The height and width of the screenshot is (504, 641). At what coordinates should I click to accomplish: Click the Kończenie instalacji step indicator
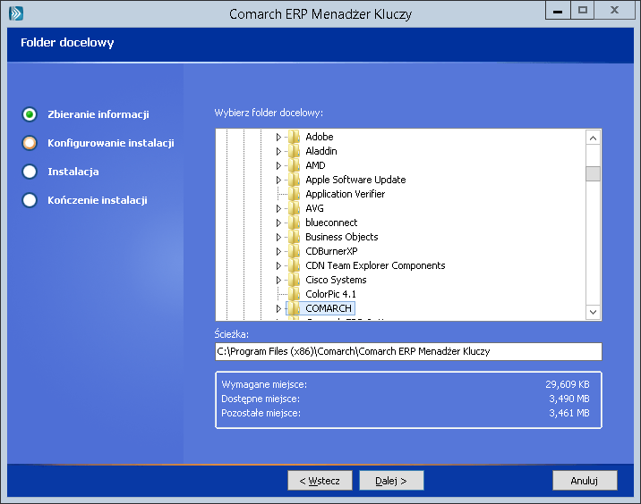click(30, 200)
